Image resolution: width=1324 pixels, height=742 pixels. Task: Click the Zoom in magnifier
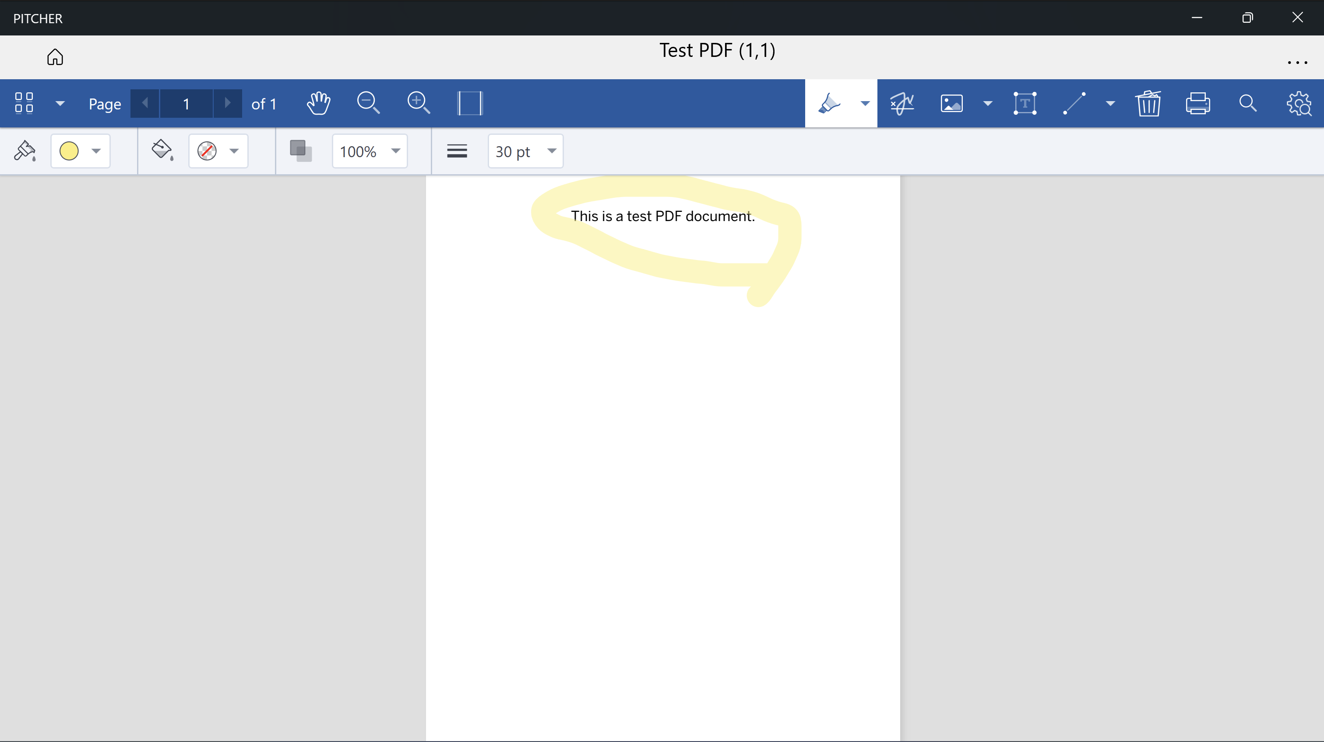[419, 103]
